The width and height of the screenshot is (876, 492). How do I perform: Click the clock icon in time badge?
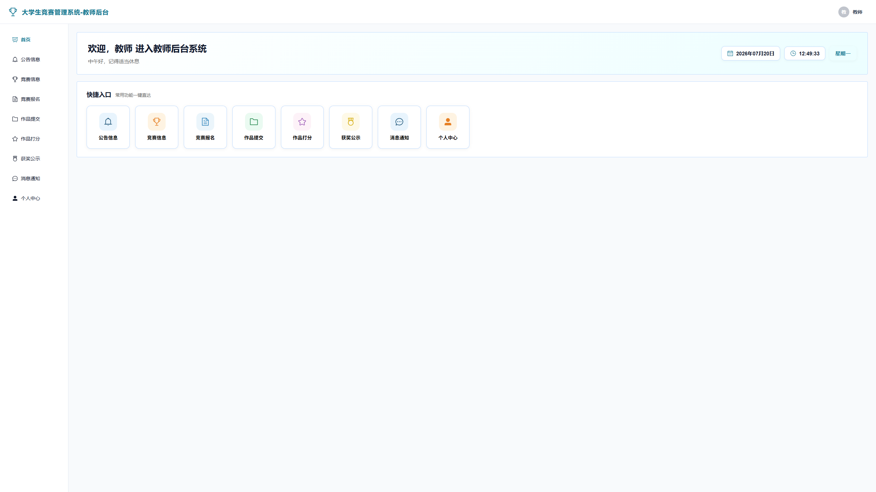(x=793, y=53)
